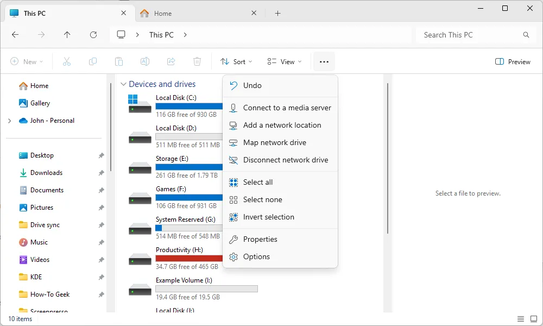543x326 pixels.
Task: Open the View dropdown
Action: 285,61
